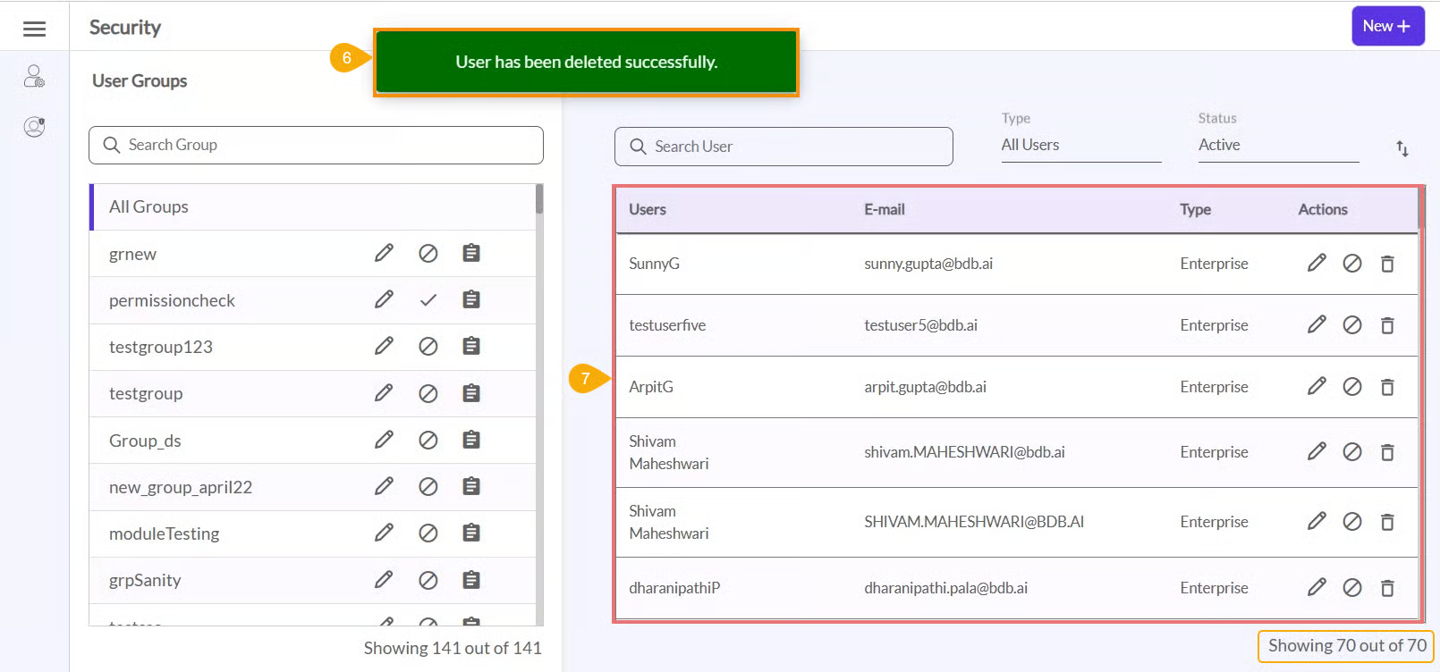Click the Search User input field
1440x672 pixels.
784,147
